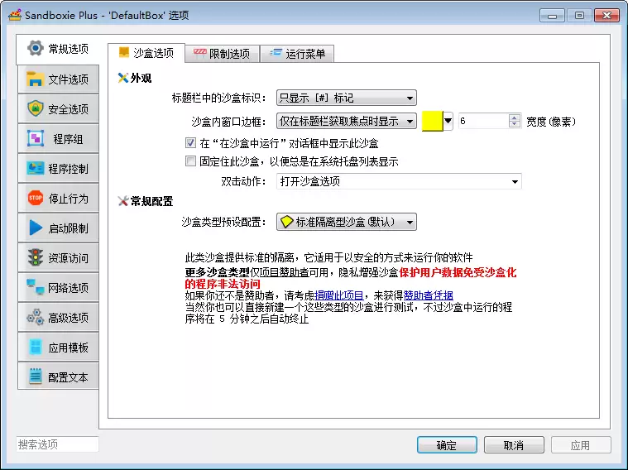Minimize the DefaultBox options window
The width and height of the screenshot is (628, 470).
tap(553, 16)
